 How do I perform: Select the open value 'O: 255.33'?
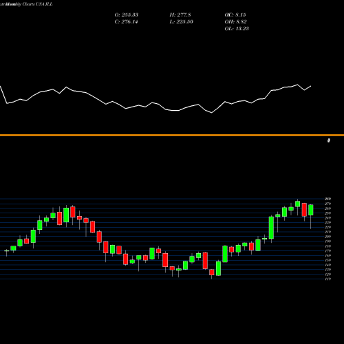click(127, 14)
